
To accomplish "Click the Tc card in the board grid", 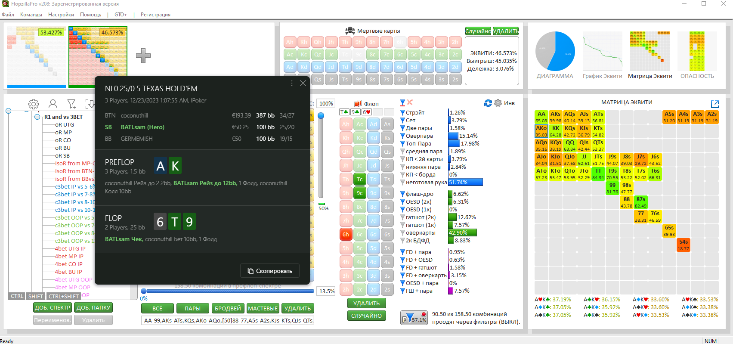I will pos(359,179).
